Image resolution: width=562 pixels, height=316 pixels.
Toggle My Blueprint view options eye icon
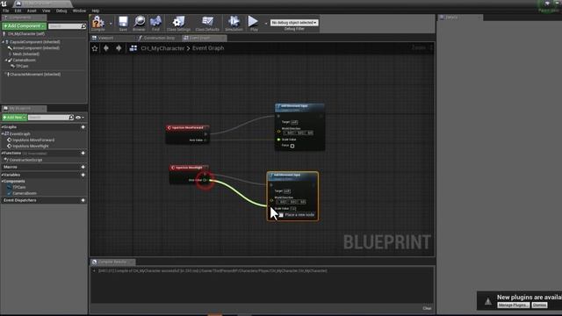(78, 118)
